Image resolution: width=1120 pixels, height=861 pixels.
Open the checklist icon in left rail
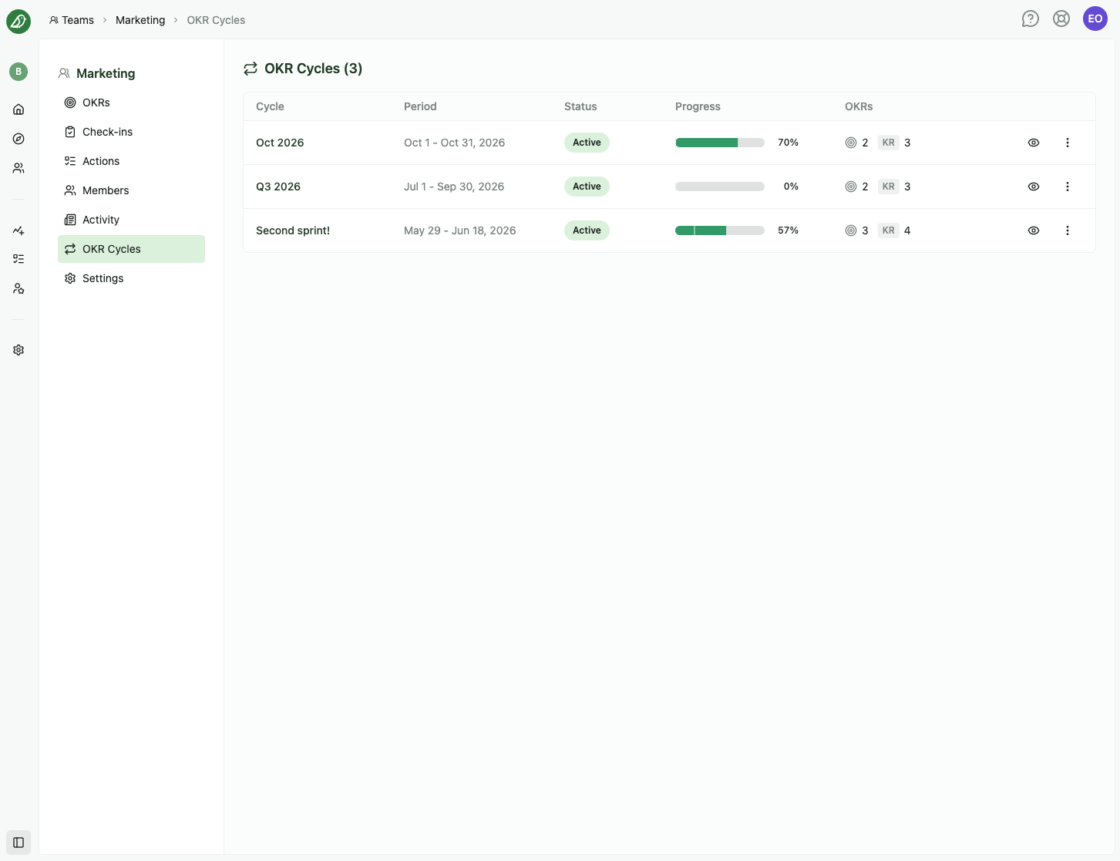(18, 259)
